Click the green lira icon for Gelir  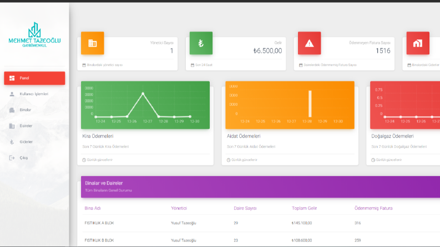[201, 43]
